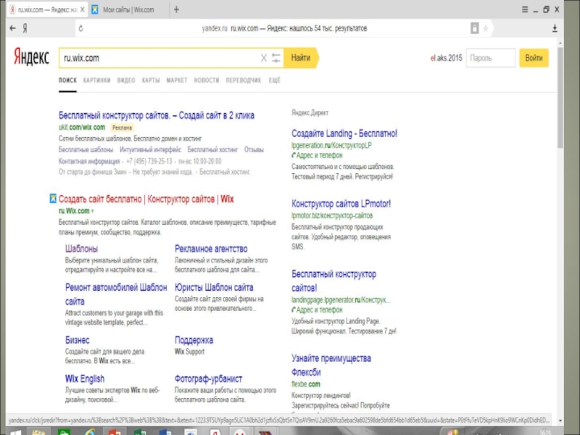
Task: Click the back arrow in browser toolbar
Action: (12, 28)
